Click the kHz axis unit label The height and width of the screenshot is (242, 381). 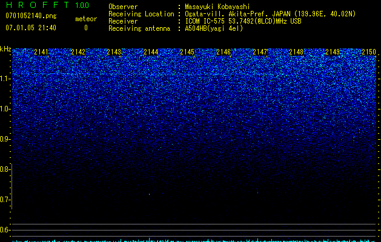(5, 49)
